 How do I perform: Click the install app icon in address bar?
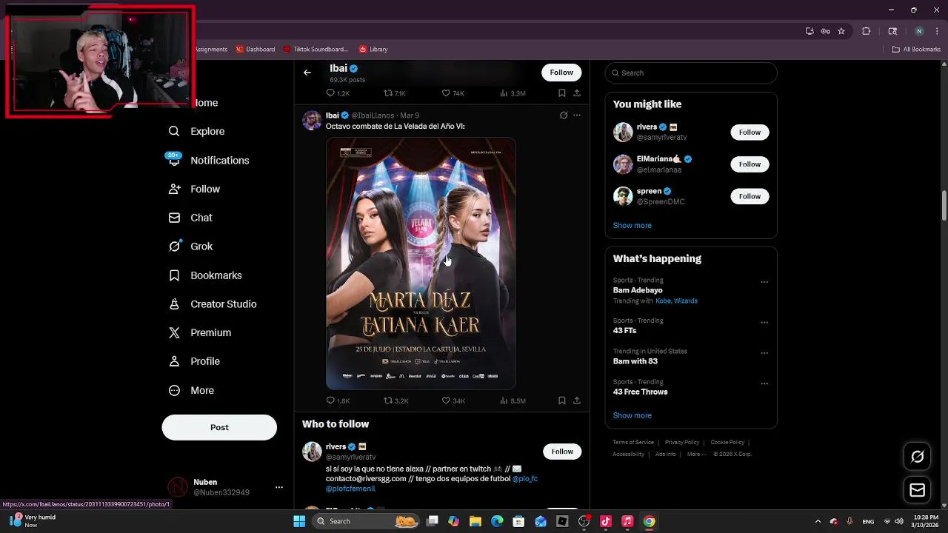(x=810, y=31)
